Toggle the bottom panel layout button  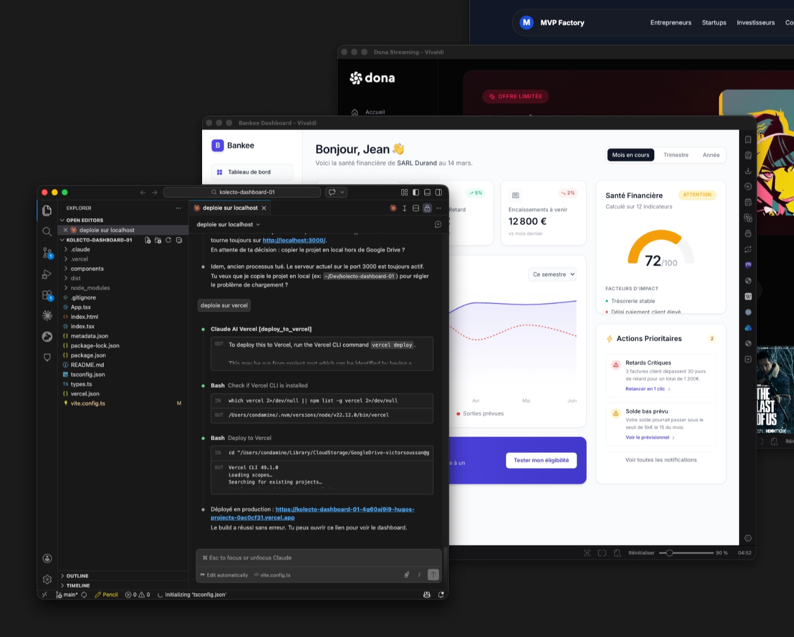427,193
